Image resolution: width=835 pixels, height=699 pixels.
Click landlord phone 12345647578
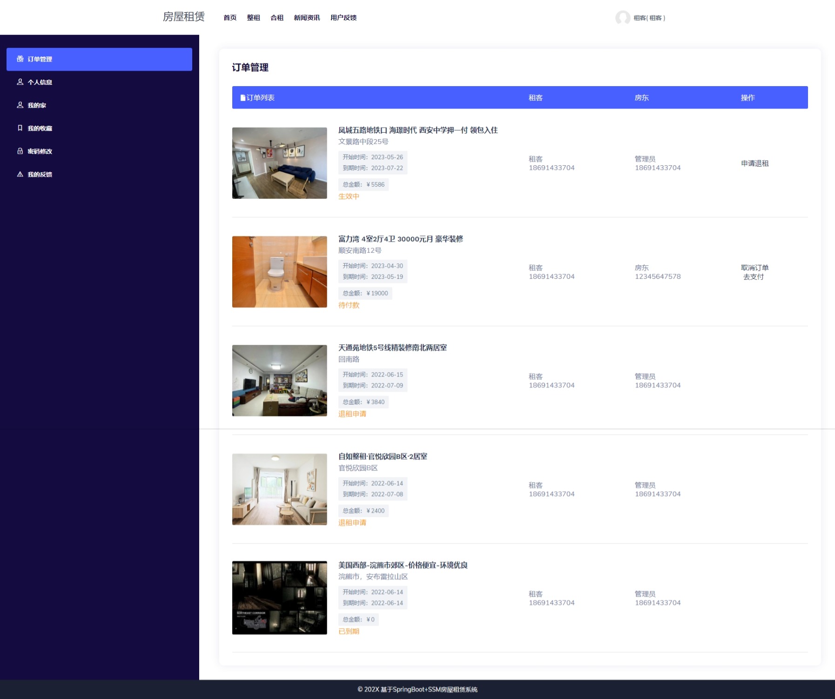(658, 276)
